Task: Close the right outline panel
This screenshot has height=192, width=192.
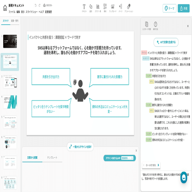Action: click(x=188, y=26)
